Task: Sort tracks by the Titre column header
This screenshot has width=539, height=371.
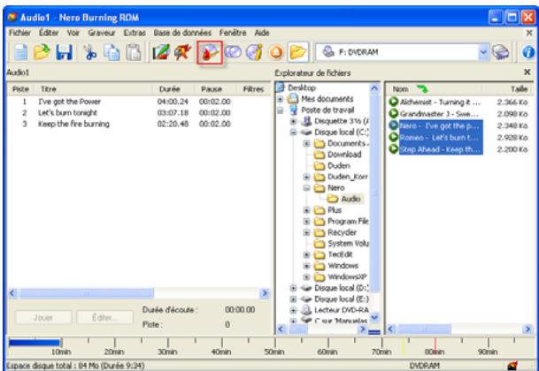Action: point(93,89)
